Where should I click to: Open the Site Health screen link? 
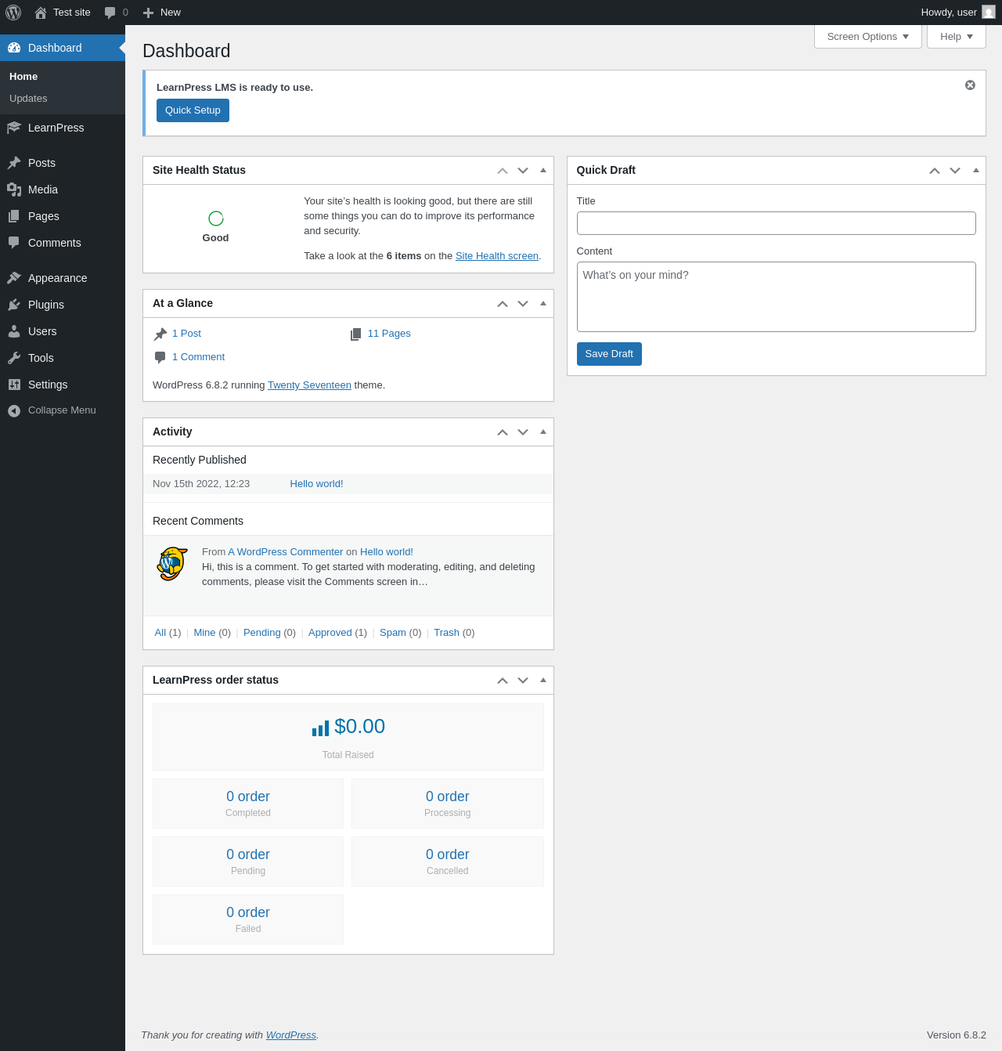pyautogui.click(x=497, y=256)
